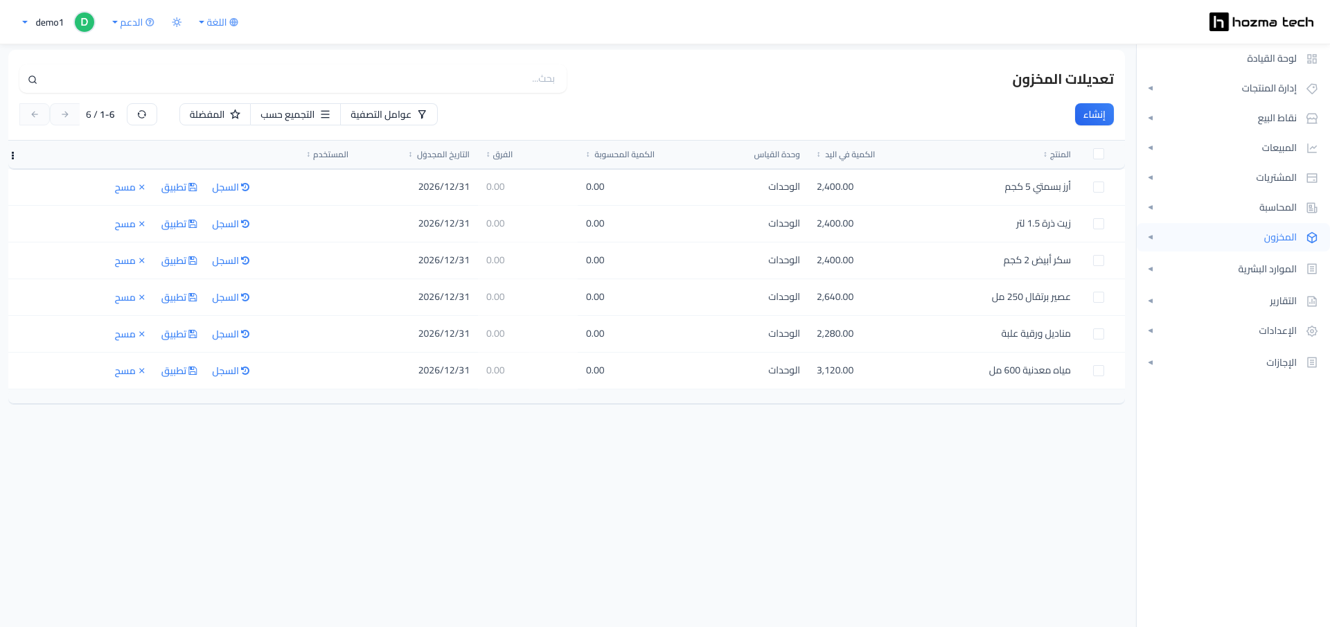The height and width of the screenshot is (627, 1330).
Task: Apply تطبيق for زيت ذرة 1.5 لتر
Action: [179, 224]
